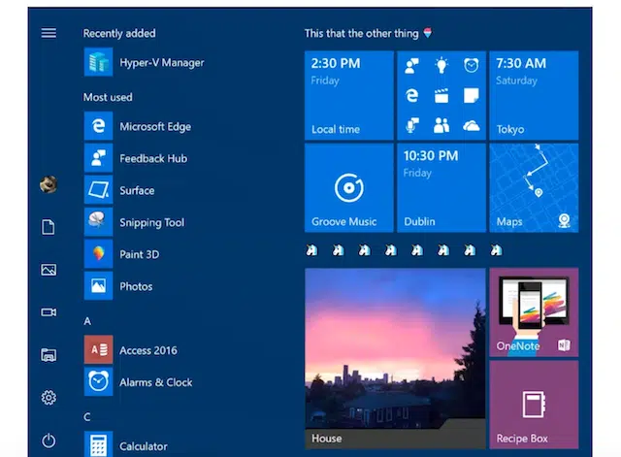Click the Groove Music tile

coord(348,188)
